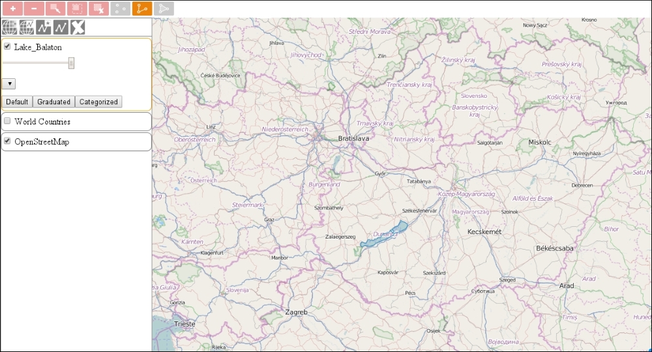Screen dimensions: 652x352
Task: Select the World Countries layer row
Action: (76, 122)
